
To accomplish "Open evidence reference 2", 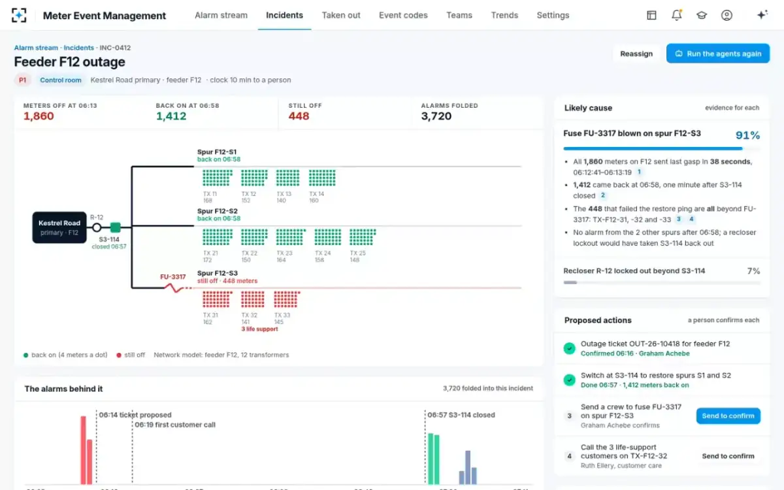I will coord(602,195).
